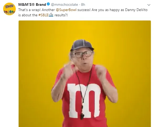The image size is (154, 127).
Task: Click the referee cap in the GIF
Action: [x=82, y=44]
